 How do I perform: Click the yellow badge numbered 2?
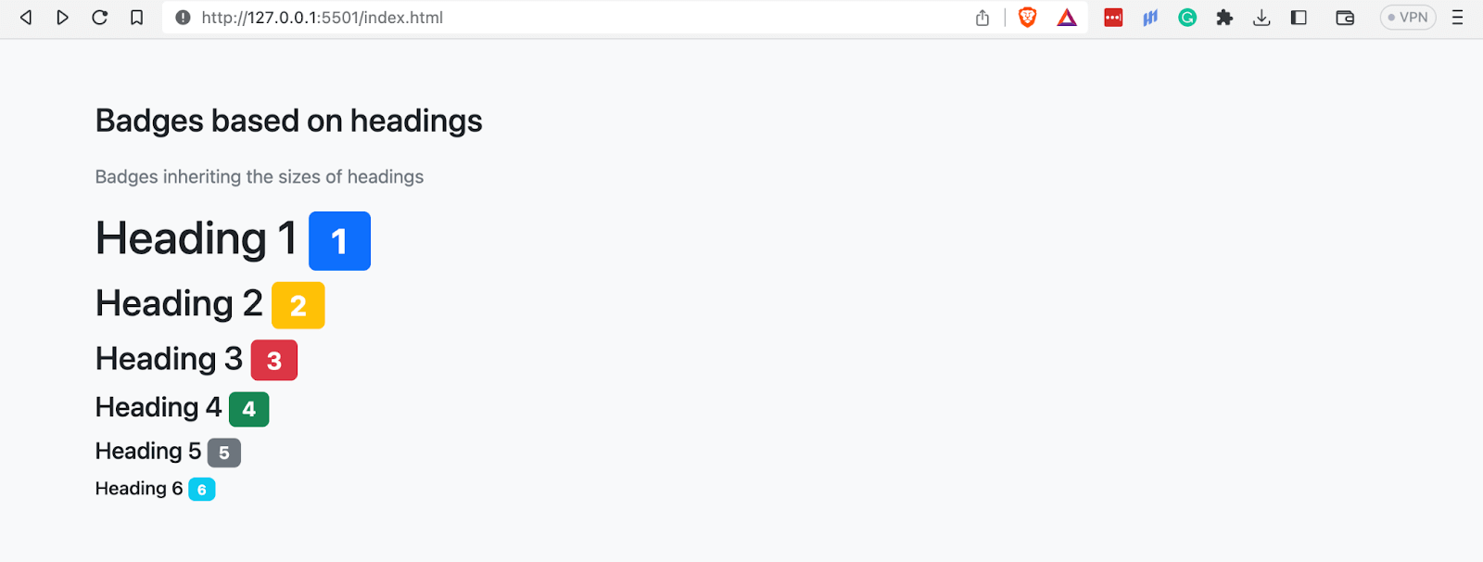pyautogui.click(x=298, y=305)
